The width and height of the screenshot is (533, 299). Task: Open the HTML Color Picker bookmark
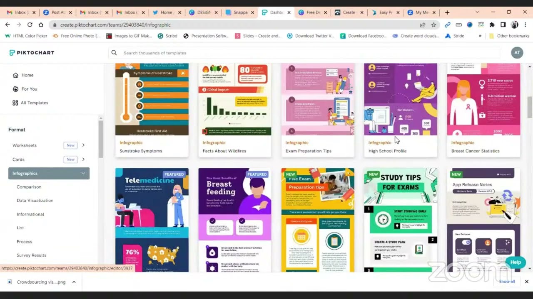coord(26,36)
